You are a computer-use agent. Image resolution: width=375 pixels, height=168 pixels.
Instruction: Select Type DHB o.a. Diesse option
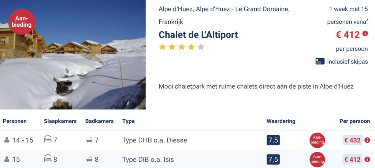point(154,140)
